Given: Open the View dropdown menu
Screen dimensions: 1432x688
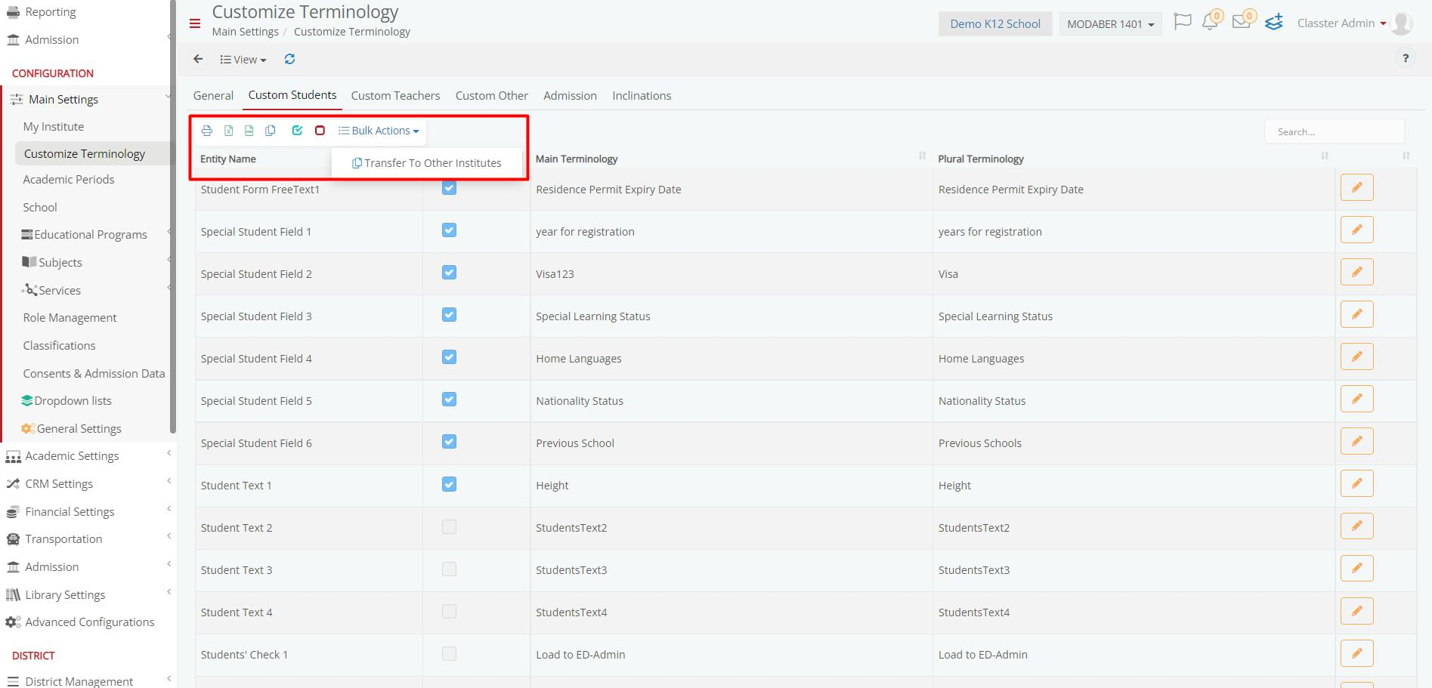Looking at the screenshot, I should coord(243,60).
